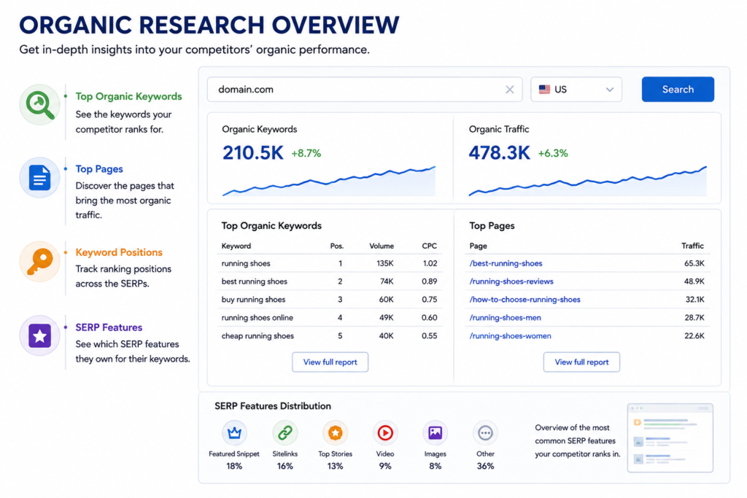Screen dimensions: 747x498
Task: Click the SERP preview thumbnail
Action: [670, 438]
